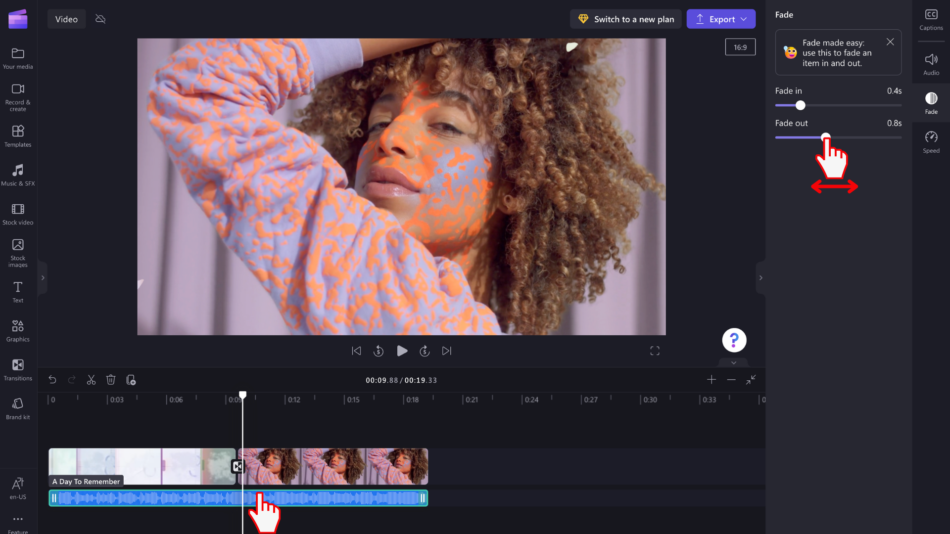Click the Fade panel icon

(x=931, y=100)
